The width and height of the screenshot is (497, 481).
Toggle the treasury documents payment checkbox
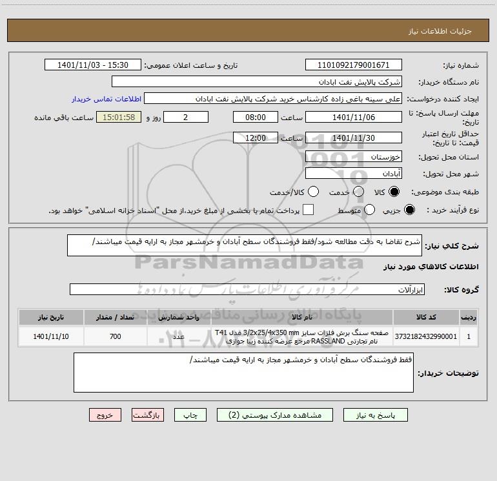309,210
